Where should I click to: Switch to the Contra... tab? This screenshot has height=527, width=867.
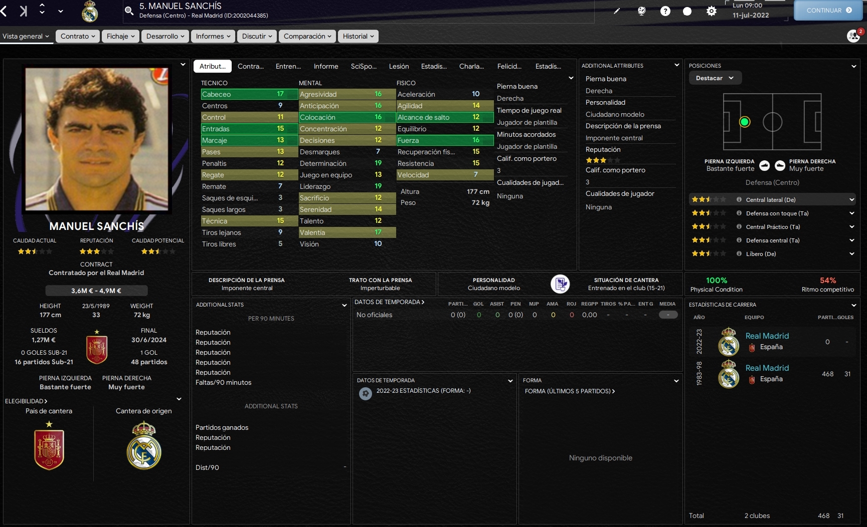(x=251, y=66)
